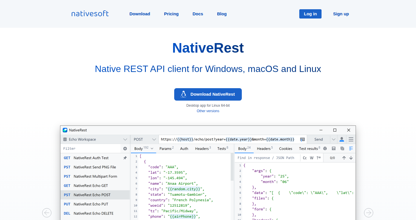Click the Find in response search field
Screen dimensions: 416x220
[267, 158]
